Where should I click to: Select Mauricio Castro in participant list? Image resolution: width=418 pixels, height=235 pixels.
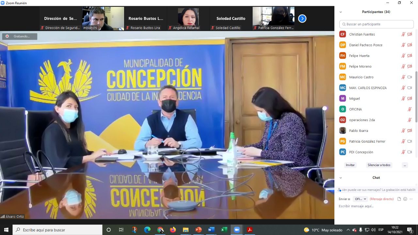click(x=376, y=77)
